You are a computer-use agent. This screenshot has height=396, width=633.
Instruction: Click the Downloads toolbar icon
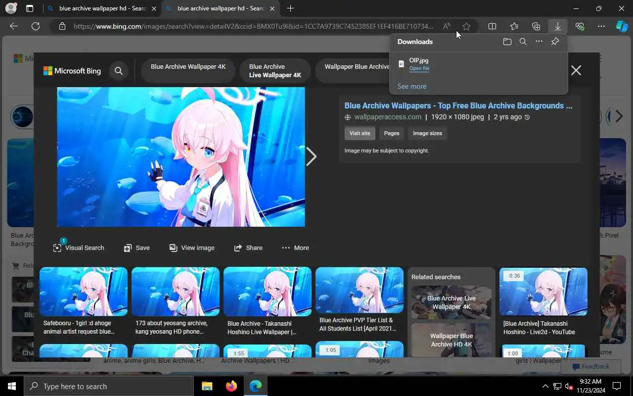coord(558,26)
